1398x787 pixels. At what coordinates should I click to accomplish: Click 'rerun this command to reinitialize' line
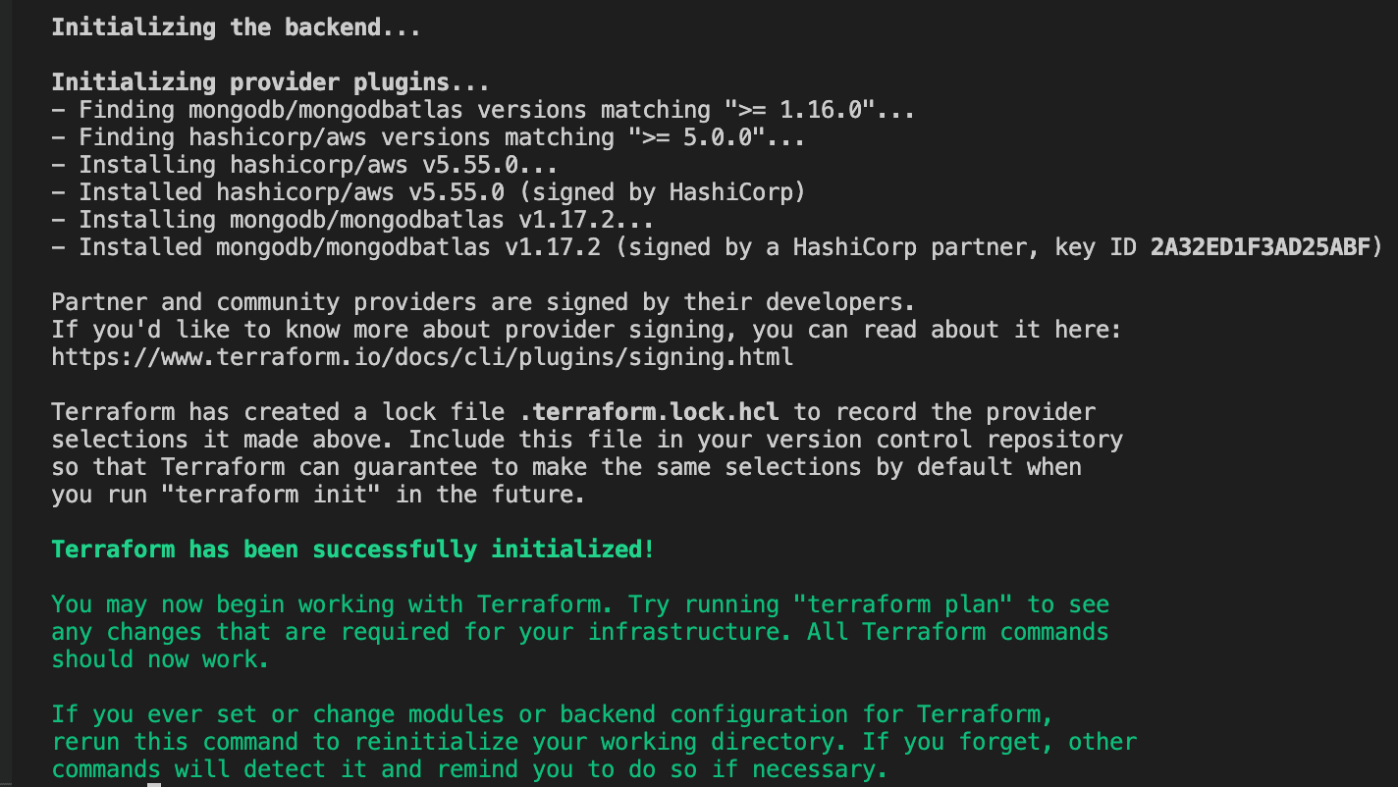(393, 742)
